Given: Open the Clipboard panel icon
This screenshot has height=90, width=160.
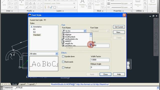Looking at the screenshot, I should 152,3.
